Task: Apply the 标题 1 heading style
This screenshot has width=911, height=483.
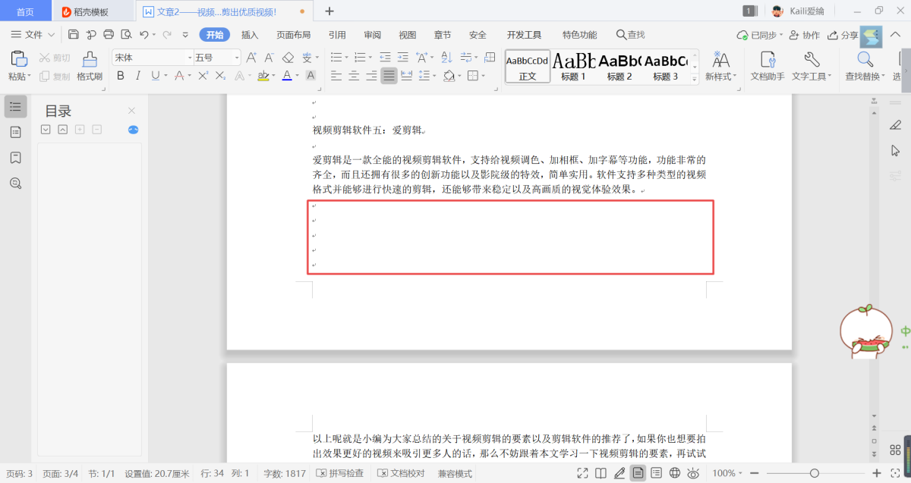Action: 573,66
